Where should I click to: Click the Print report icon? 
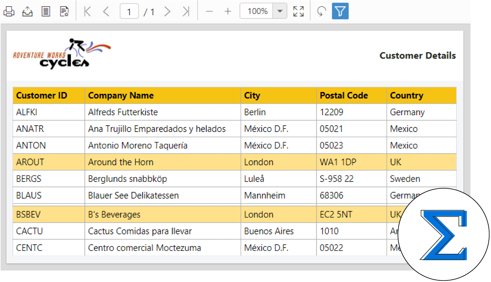click(x=9, y=11)
